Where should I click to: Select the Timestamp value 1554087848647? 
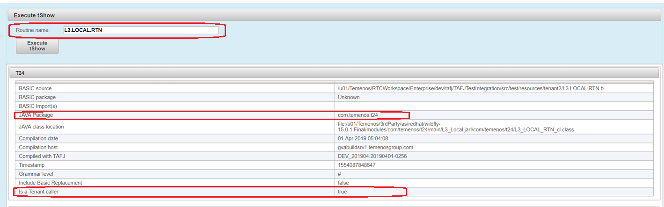(356, 165)
